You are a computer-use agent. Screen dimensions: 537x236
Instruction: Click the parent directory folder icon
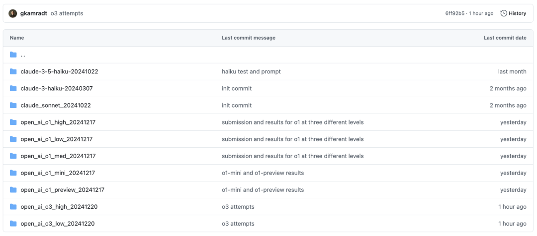(x=13, y=55)
